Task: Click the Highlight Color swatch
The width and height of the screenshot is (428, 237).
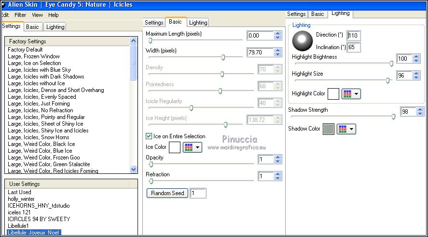Action: pos(333,94)
